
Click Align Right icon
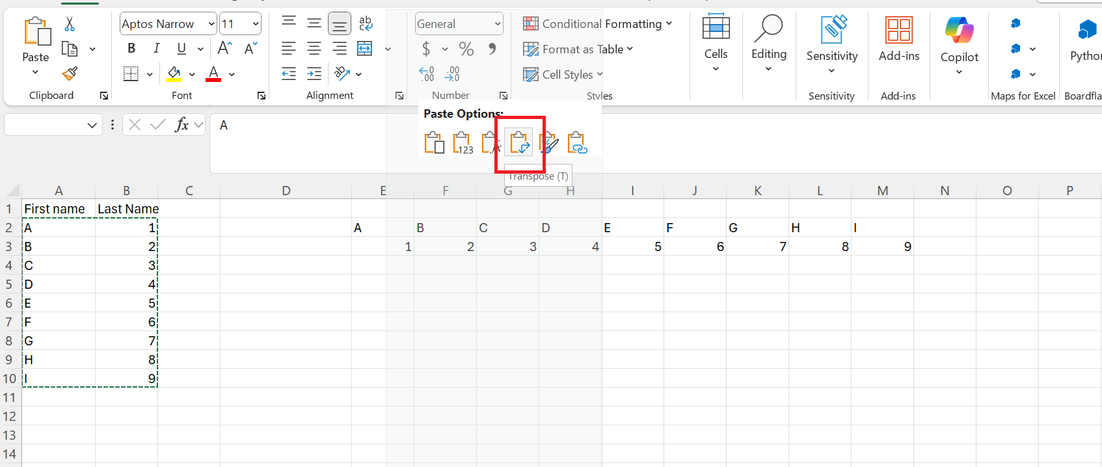(x=340, y=48)
